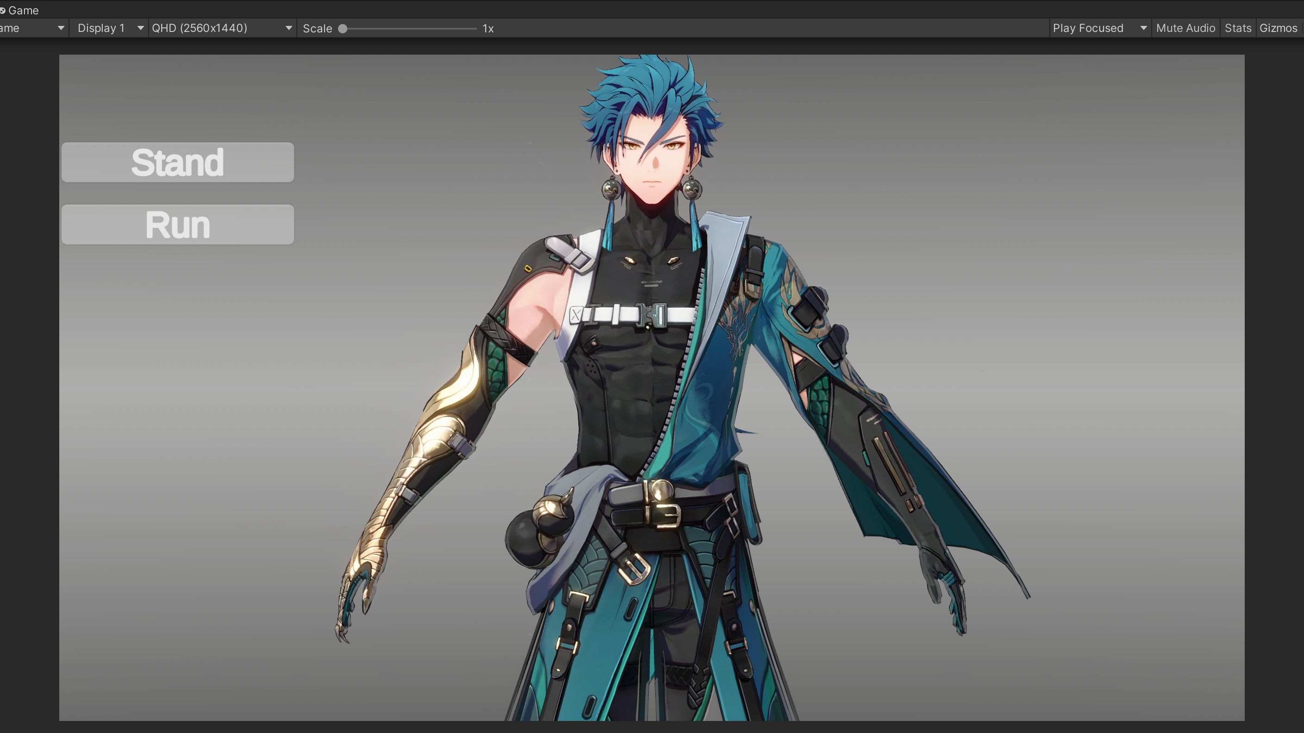The width and height of the screenshot is (1304, 733).
Task: Open the Play Focused dropdown
Action: pyautogui.click(x=1088, y=28)
